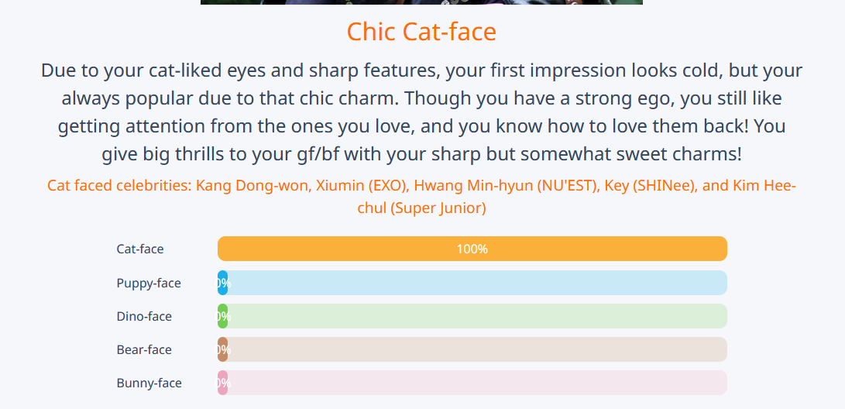The width and height of the screenshot is (845, 409).
Task: Select the Puppy-face row label
Action: (149, 283)
